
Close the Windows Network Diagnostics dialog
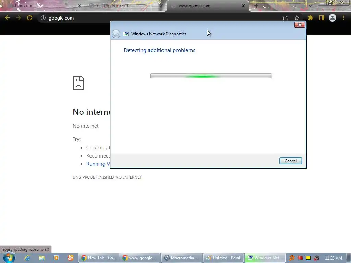coord(300,25)
